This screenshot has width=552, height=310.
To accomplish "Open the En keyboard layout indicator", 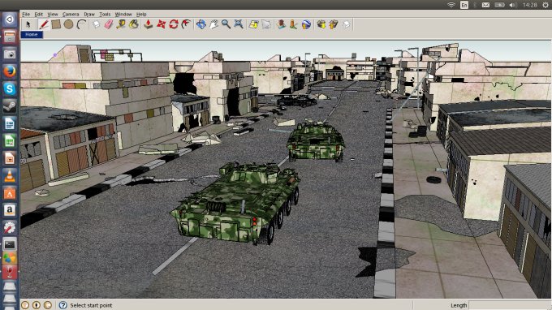I will (x=464, y=5).
